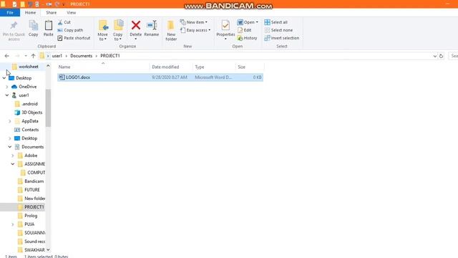This screenshot has height=258, width=458.
Task: Choose Select none
Action: coord(278,30)
